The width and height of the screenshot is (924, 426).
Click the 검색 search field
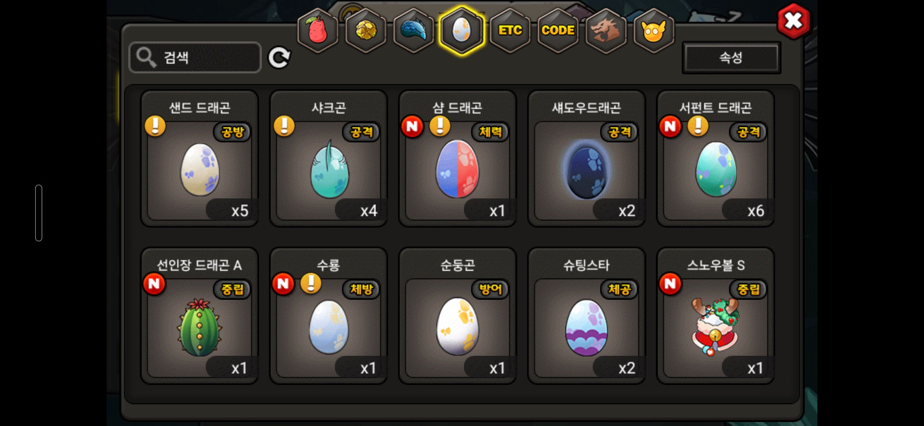pyautogui.click(x=195, y=58)
